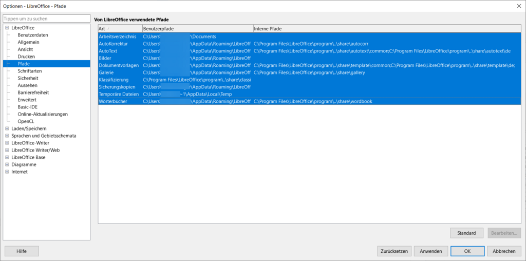Select the Klassifizierung path row
Screen dimensions: 526x261
point(310,80)
